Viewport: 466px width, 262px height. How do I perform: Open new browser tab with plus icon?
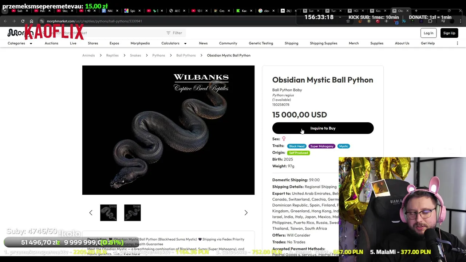[x=416, y=11]
